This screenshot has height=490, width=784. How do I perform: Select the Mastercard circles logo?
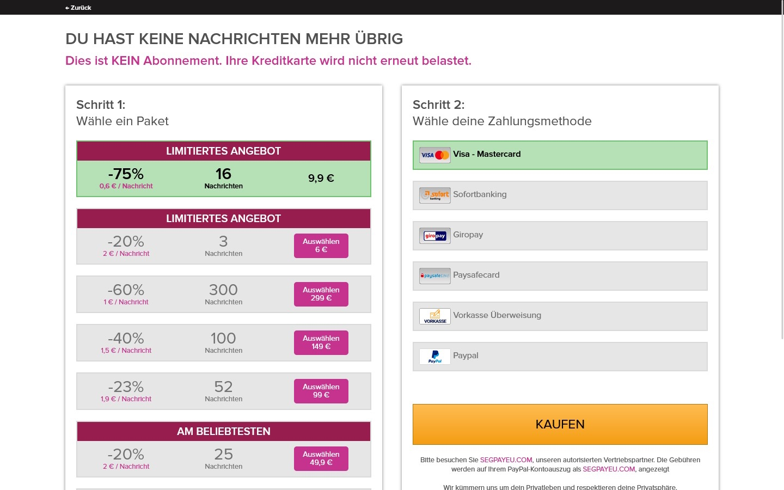pos(441,155)
